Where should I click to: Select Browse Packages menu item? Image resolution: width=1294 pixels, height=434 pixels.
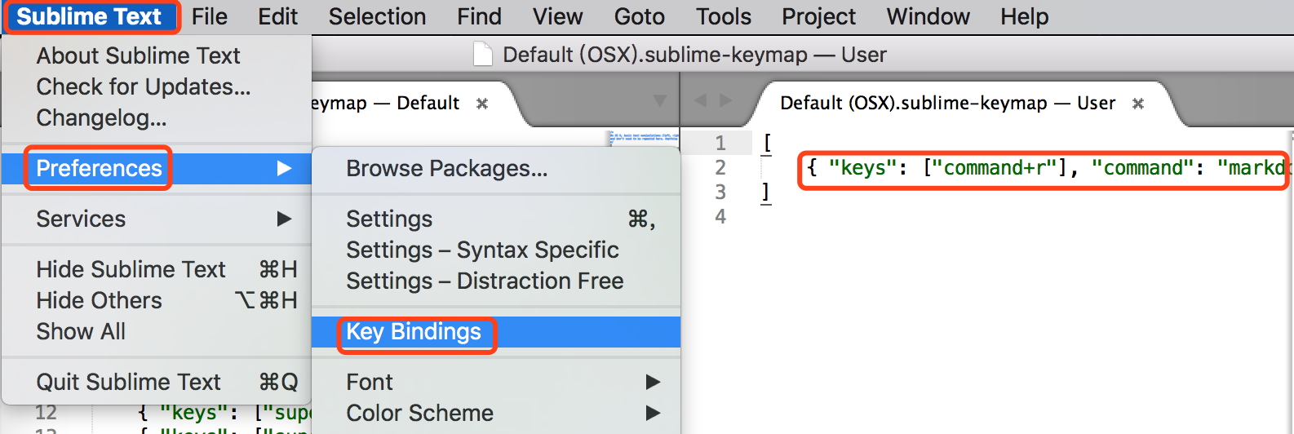tap(446, 169)
